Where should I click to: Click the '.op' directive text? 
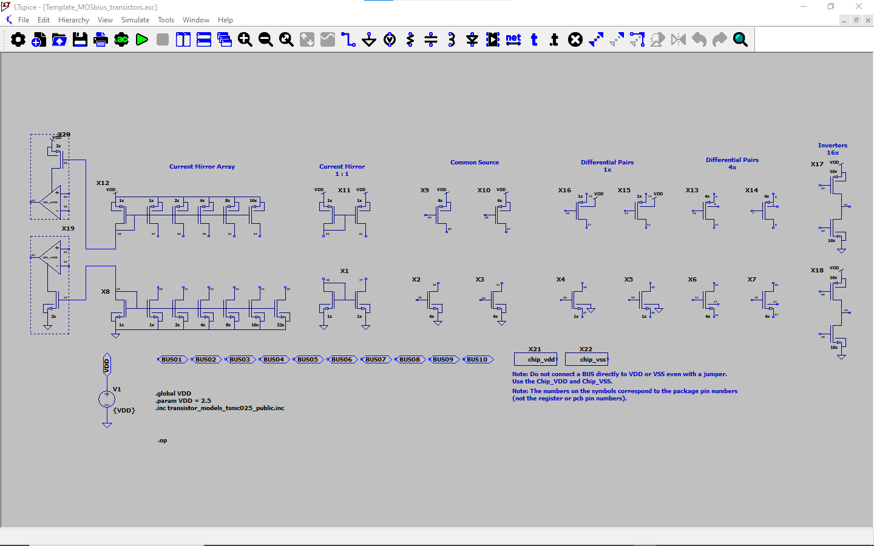coord(163,441)
